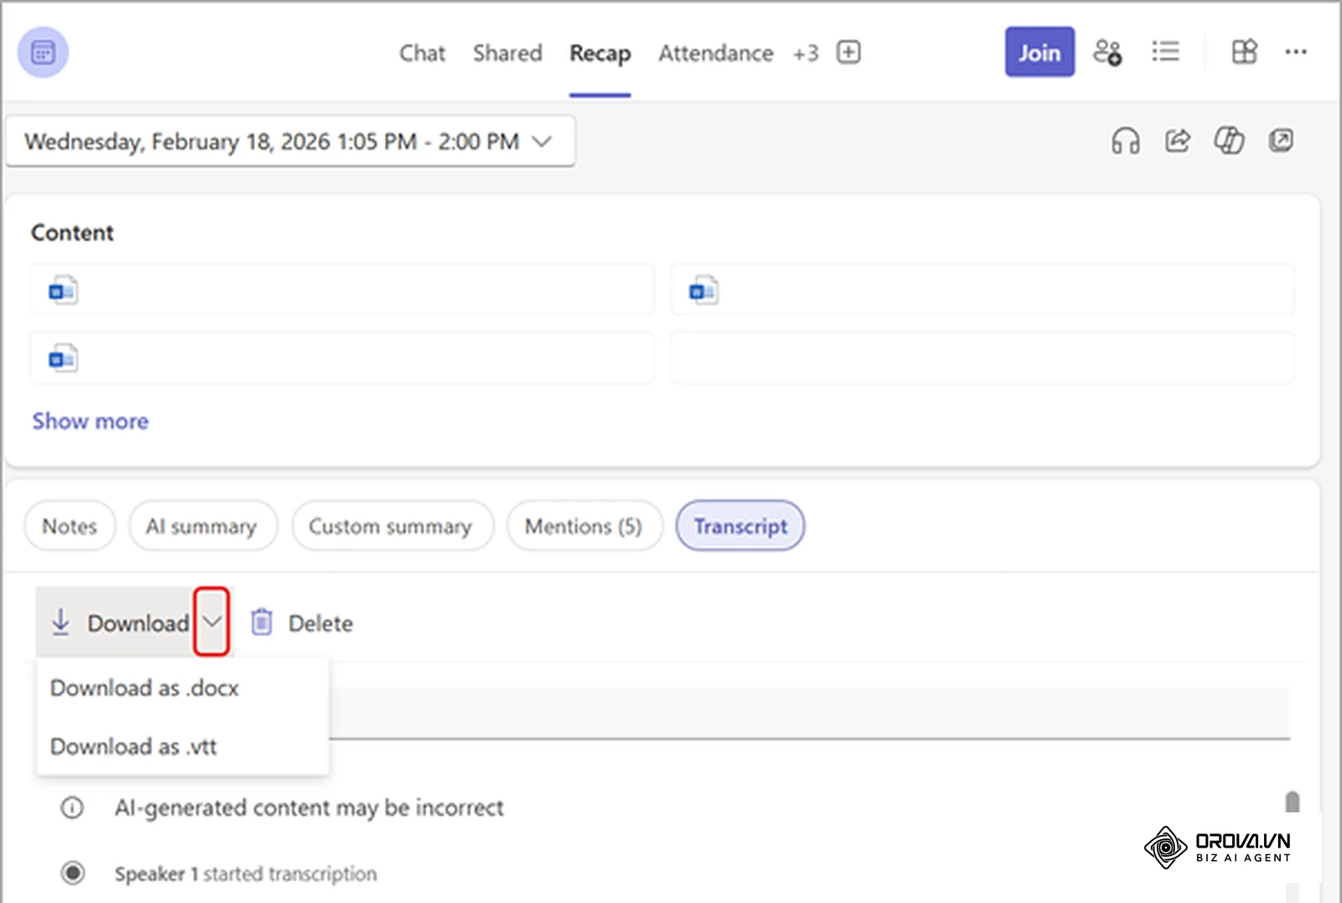Open the more options ellipsis menu
Viewport: 1342px width, 903px height.
1296,52
